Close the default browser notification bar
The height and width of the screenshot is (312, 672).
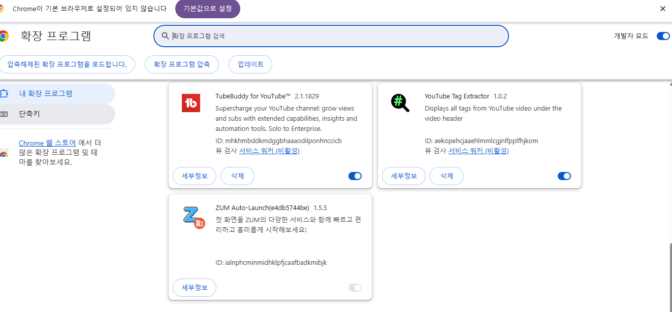click(x=662, y=9)
